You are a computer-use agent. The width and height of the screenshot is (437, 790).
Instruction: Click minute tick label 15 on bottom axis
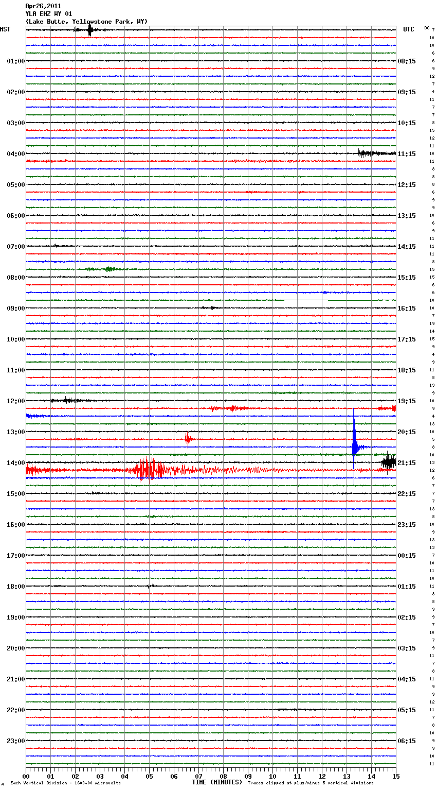[x=396, y=776]
